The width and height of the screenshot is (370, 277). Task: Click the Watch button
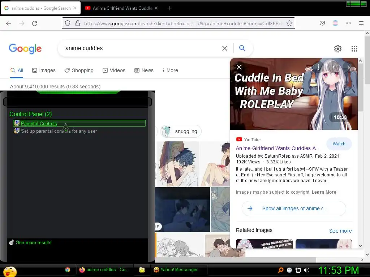click(x=339, y=144)
